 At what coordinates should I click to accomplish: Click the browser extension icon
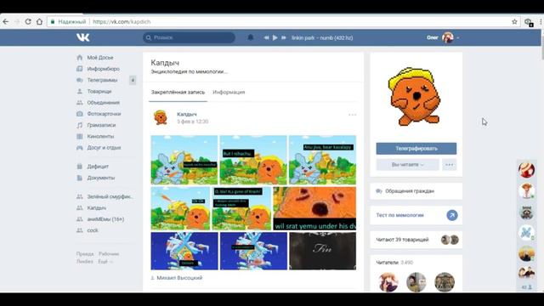tap(528, 22)
